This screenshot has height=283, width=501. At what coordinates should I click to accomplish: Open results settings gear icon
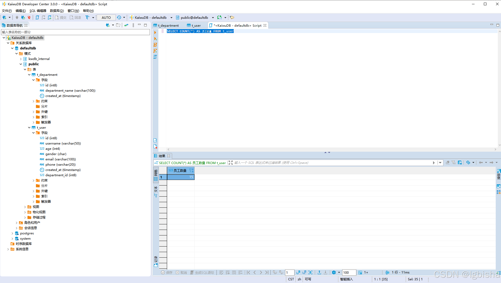334,272
